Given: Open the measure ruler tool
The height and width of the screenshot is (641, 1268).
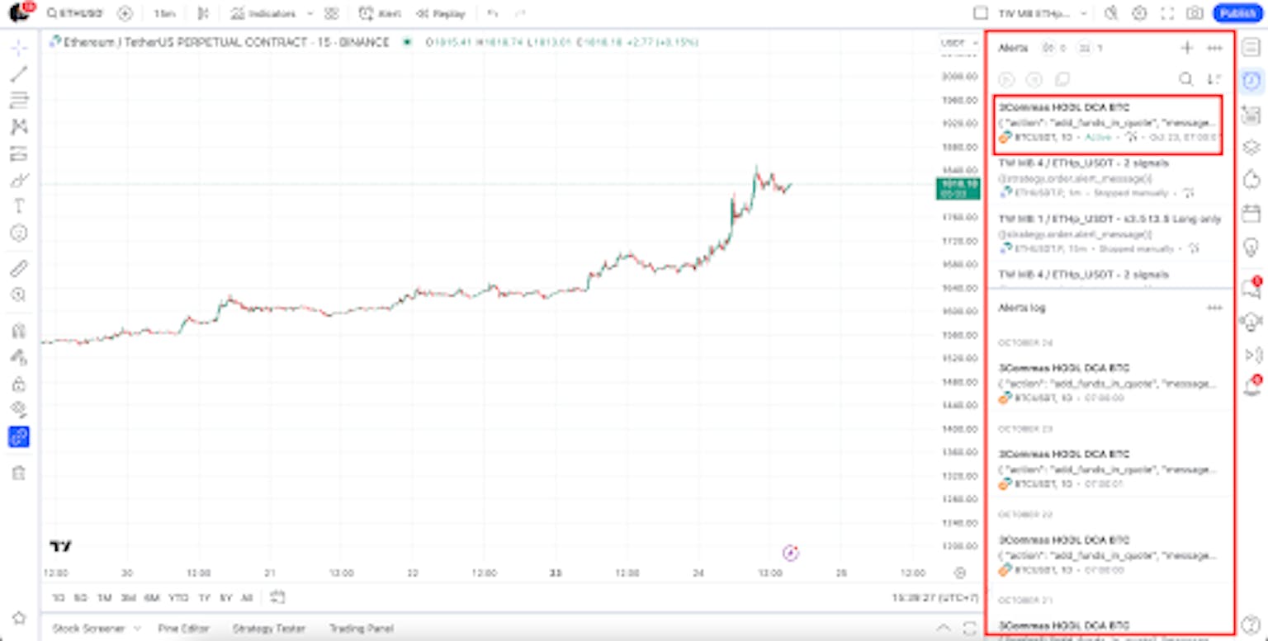Looking at the screenshot, I should pyautogui.click(x=19, y=267).
